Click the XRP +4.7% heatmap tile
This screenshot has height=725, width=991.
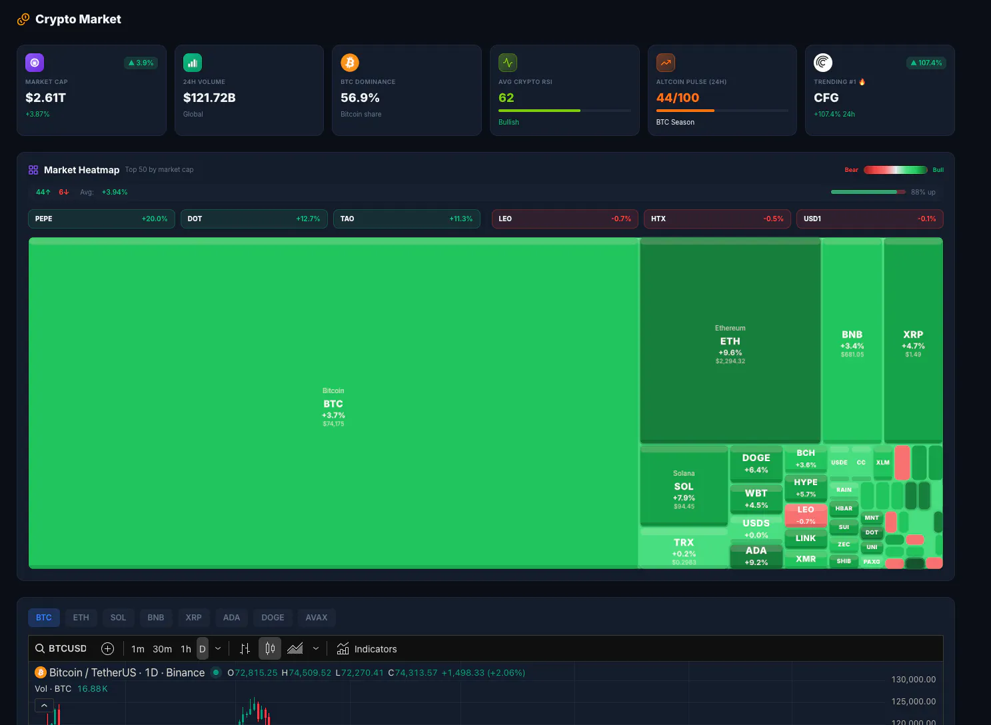click(913, 341)
